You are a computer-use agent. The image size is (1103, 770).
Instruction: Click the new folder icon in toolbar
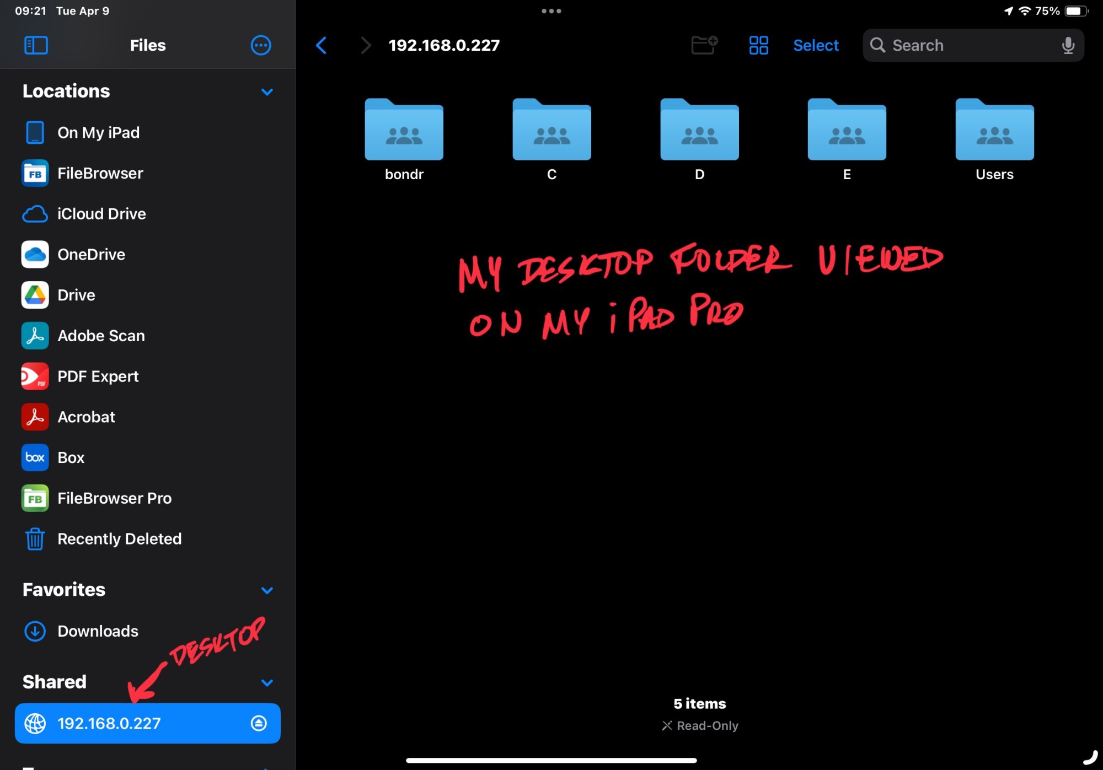pos(704,45)
